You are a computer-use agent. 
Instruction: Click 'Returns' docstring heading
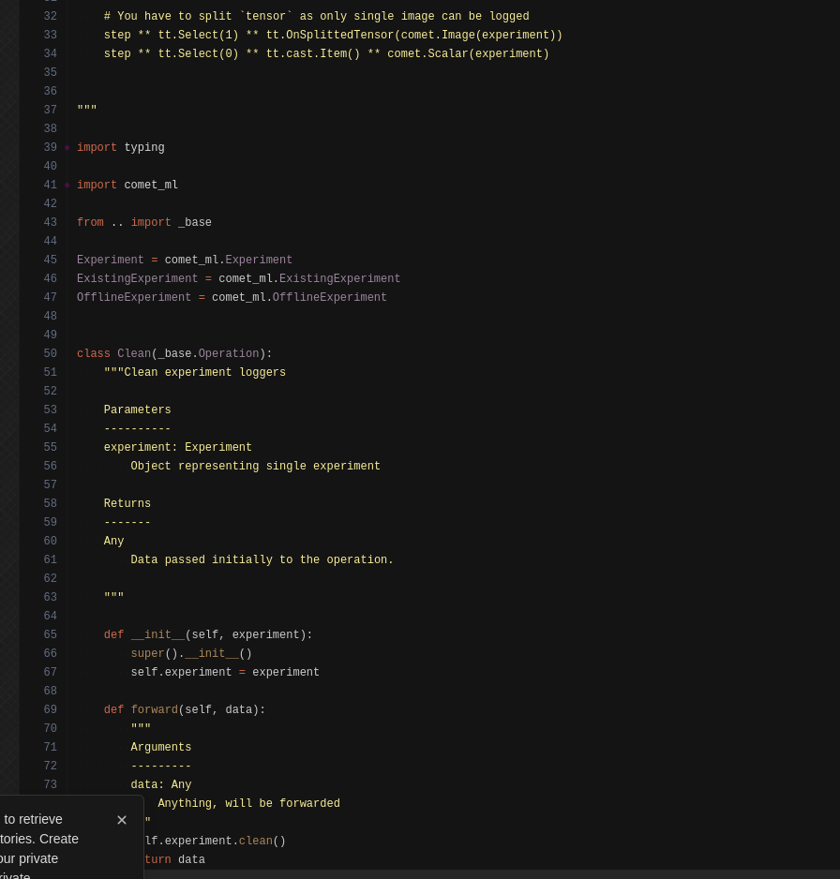(x=127, y=503)
